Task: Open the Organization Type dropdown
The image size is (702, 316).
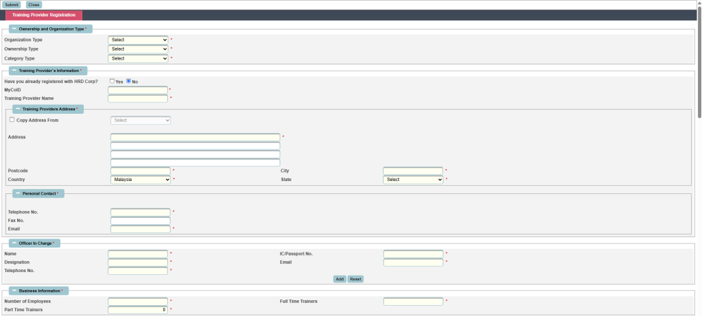Action: click(138, 40)
